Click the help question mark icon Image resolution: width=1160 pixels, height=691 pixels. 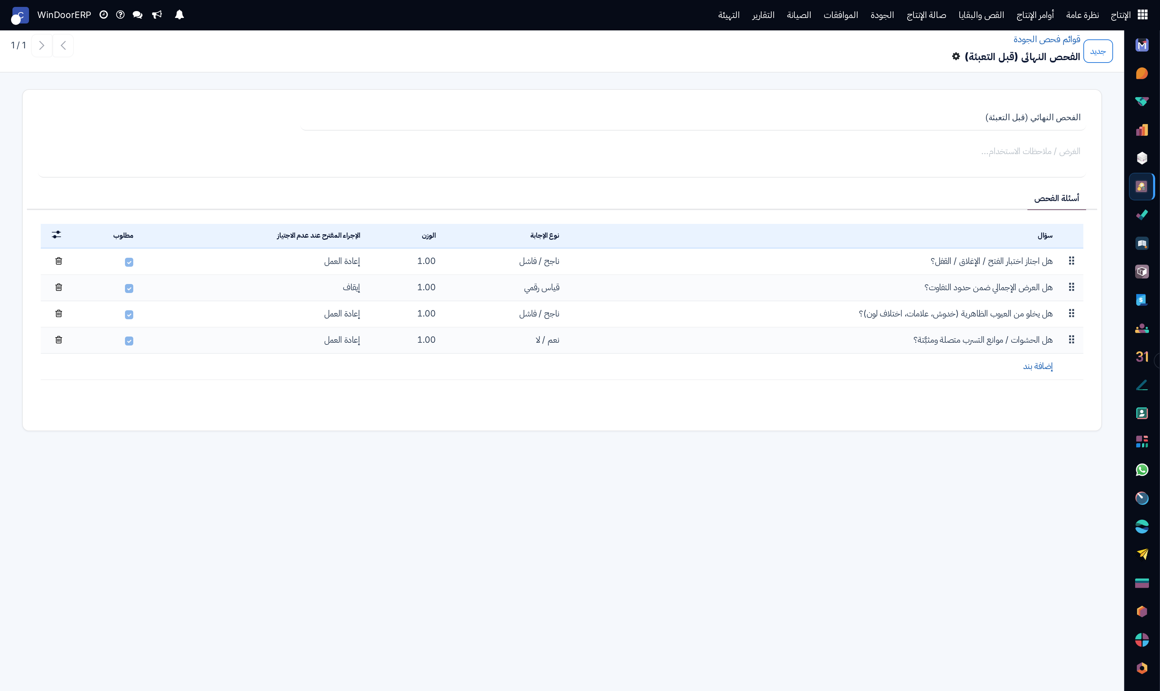pyautogui.click(x=120, y=15)
